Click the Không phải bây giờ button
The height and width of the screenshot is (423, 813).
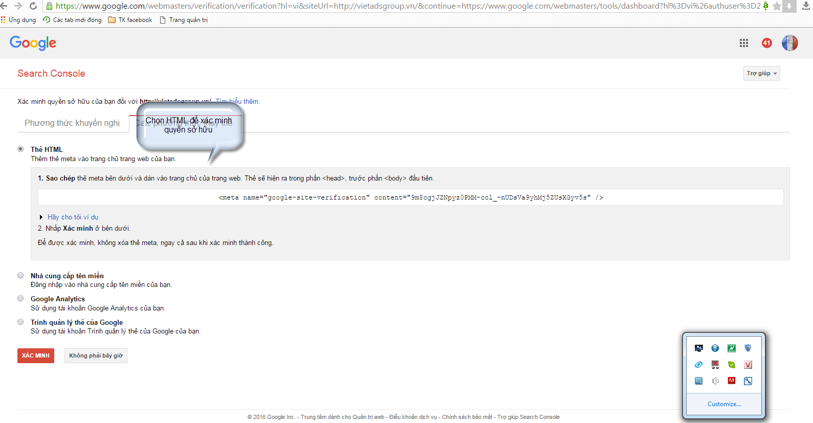coord(96,355)
